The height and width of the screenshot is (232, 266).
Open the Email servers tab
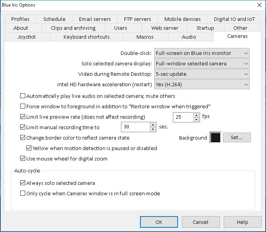click(x=95, y=19)
